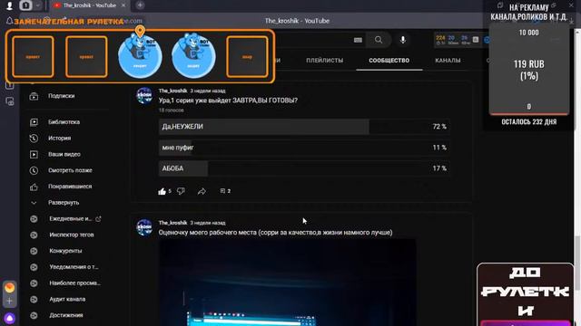Click the browser profile avatar icon

coord(9,5)
